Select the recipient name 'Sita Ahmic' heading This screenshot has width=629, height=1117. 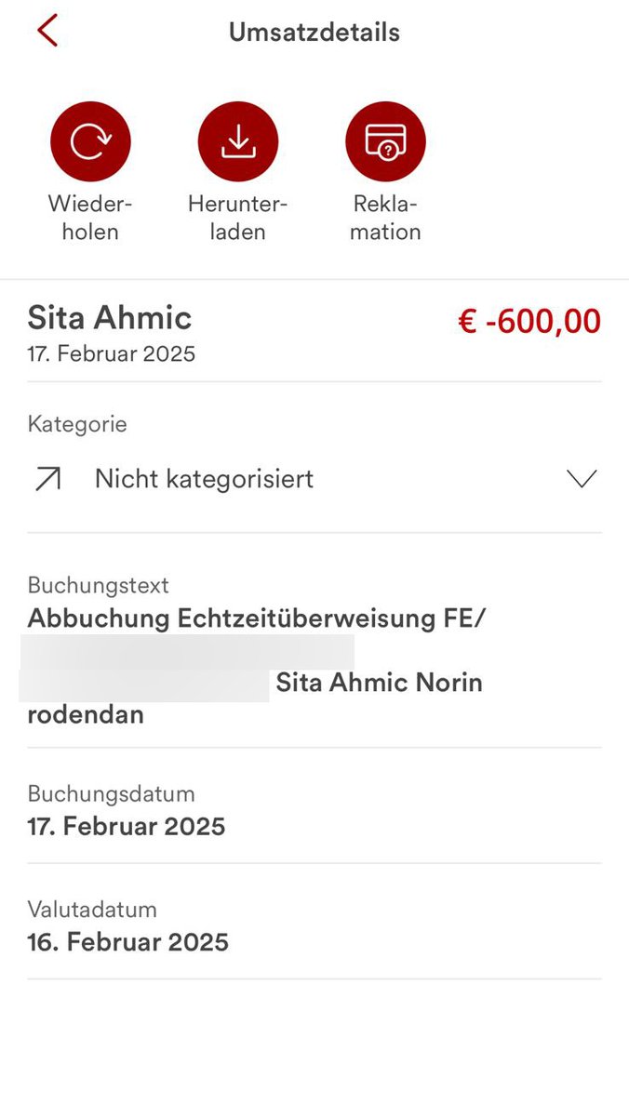point(110,318)
